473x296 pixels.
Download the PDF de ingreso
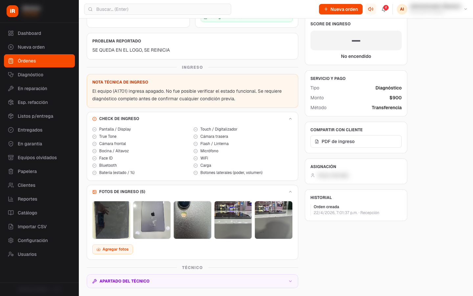pyautogui.click(x=356, y=141)
